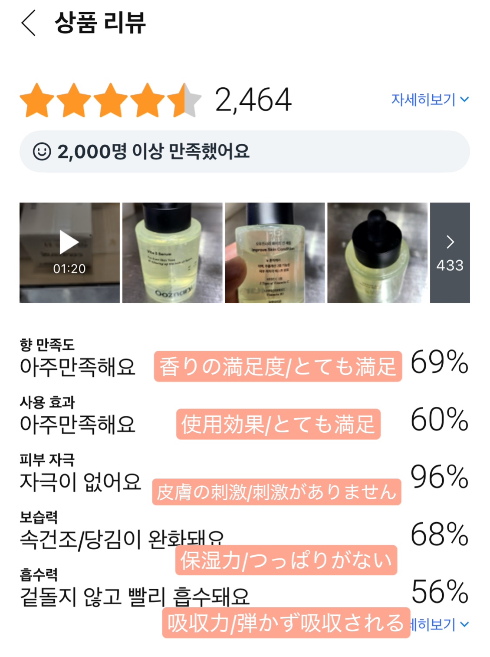This screenshot has width=490, height=657.
Task: Click the orange star rating
Action: [110, 100]
